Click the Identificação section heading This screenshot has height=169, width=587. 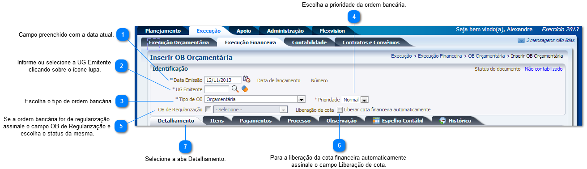[x=170, y=69]
